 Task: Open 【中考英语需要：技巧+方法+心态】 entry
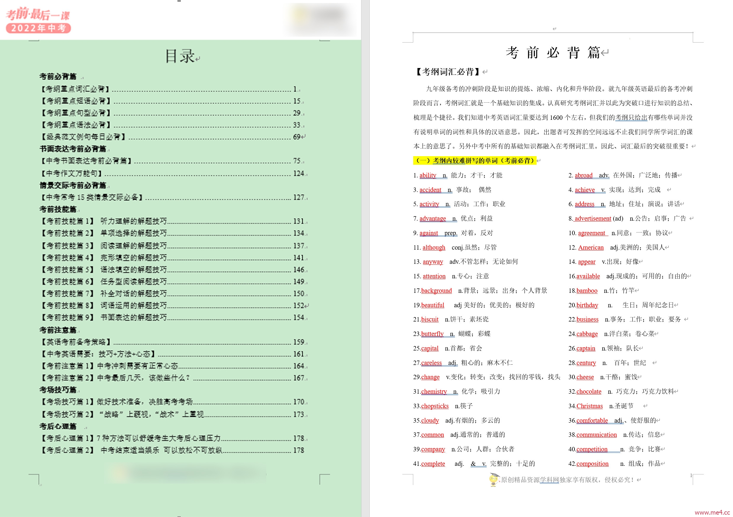click(173, 354)
